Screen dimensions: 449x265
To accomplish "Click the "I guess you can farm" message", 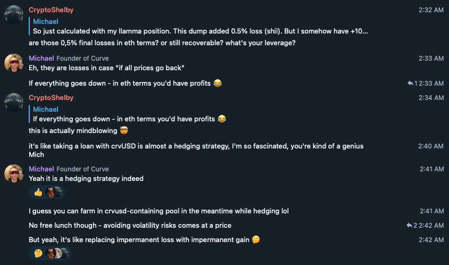I will click(x=159, y=211).
